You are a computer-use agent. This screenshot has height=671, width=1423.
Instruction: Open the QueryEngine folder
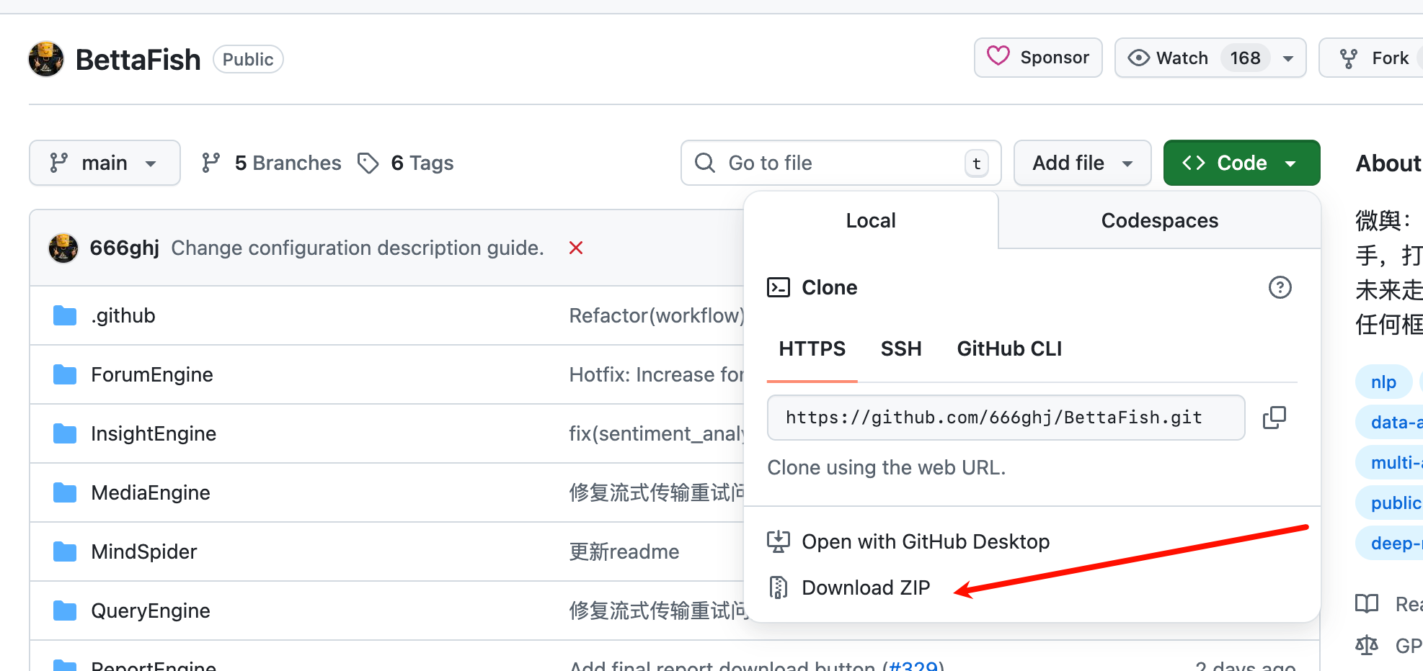click(151, 611)
